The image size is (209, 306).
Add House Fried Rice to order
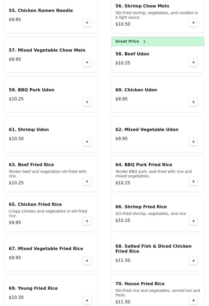[194, 300]
